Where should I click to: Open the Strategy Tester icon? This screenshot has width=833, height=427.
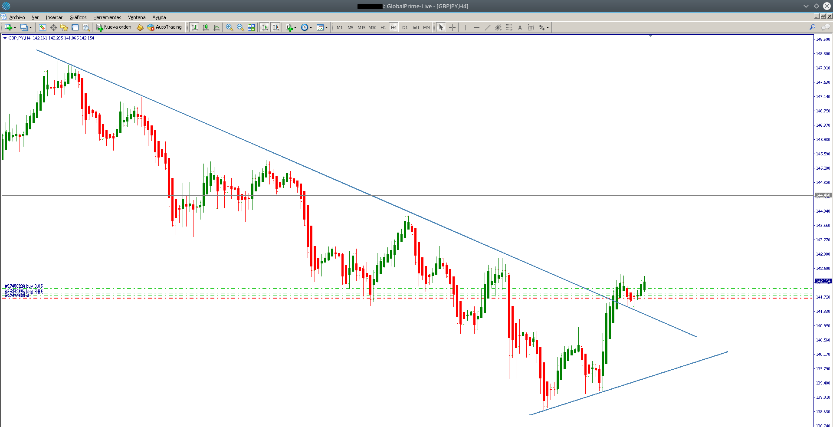[86, 27]
